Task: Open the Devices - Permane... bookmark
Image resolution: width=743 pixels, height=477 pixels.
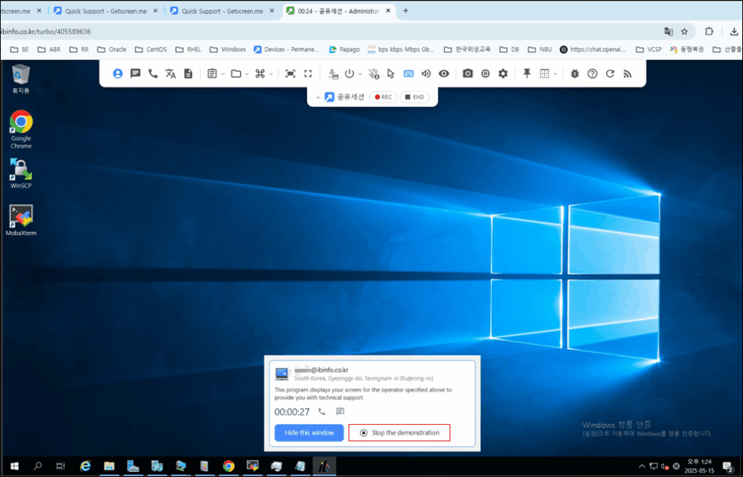Action: [286, 49]
